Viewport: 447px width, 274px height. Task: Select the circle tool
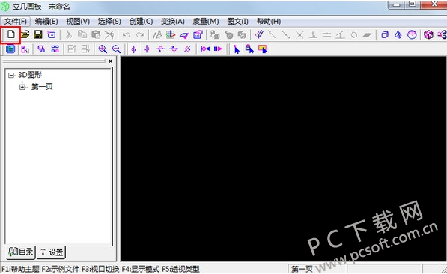tap(353, 34)
